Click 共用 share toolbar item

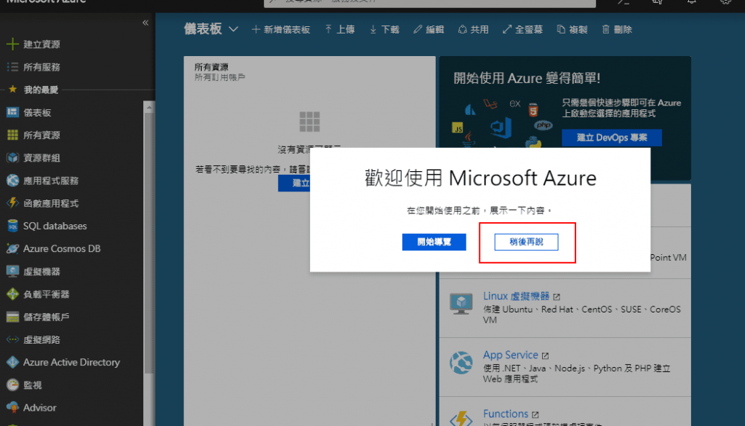coord(473,29)
